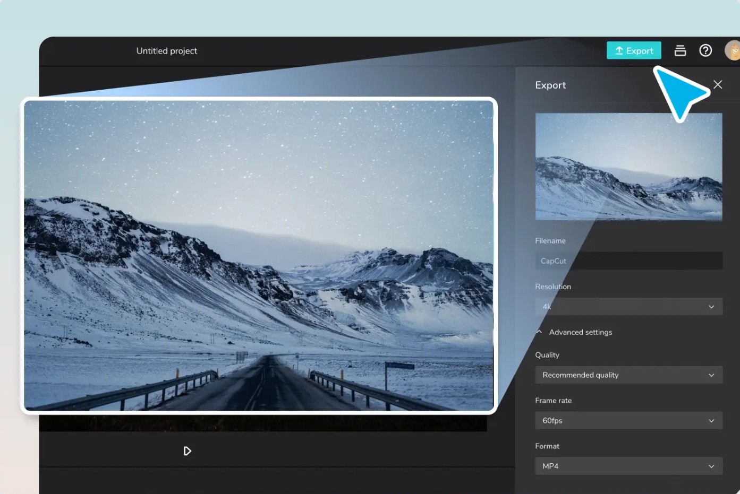This screenshot has width=740, height=494.
Task: Open the Resolution dropdown showing 4k
Action: point(628,307)
